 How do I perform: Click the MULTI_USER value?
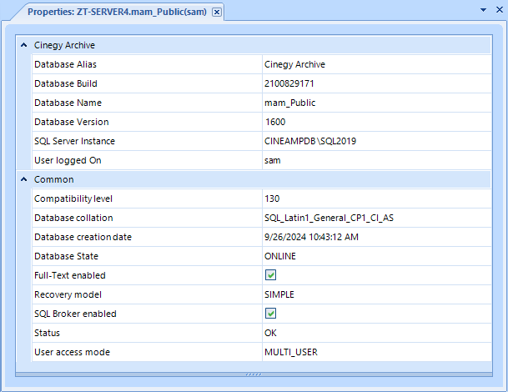click(x=291, y=352)
